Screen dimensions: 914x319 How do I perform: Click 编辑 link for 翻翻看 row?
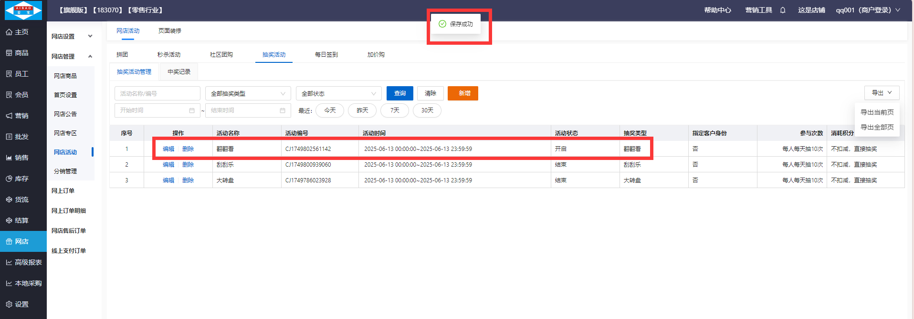(x=168, y=149)
